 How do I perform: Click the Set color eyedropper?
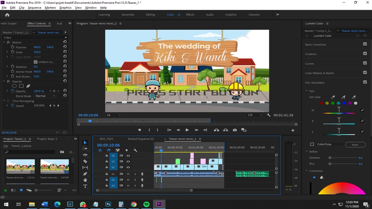point(332,97)
